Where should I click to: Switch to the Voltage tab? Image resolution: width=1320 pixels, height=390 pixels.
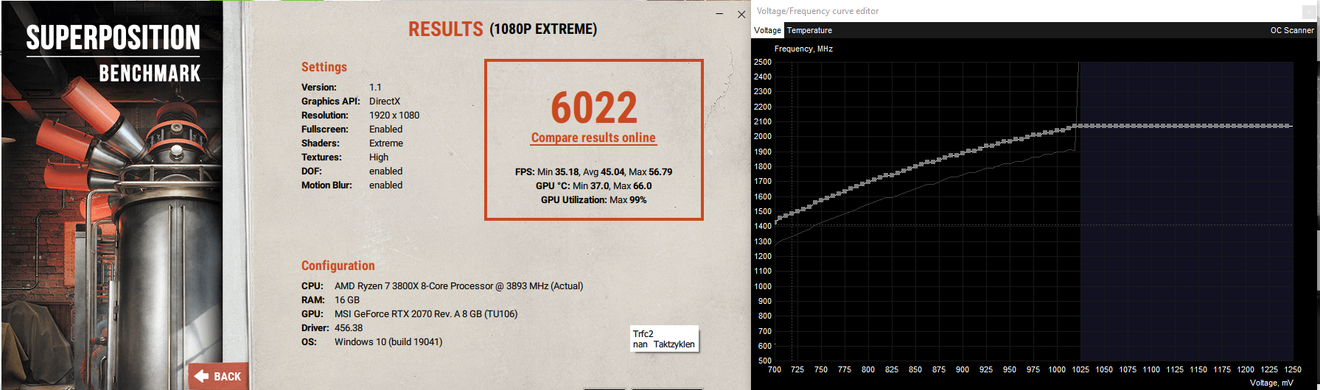pyautogui.click(x=767, y=30)
